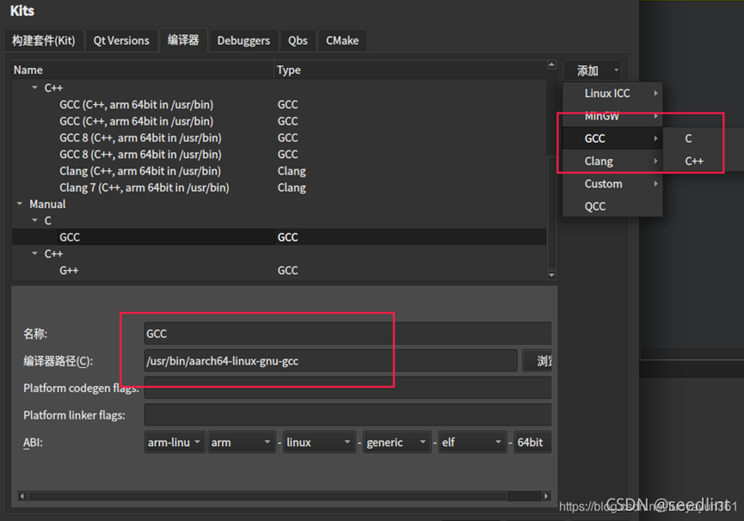Open the Debuggers tab
744x521 pixels.
pyautogui.click(x=243, y=40)
